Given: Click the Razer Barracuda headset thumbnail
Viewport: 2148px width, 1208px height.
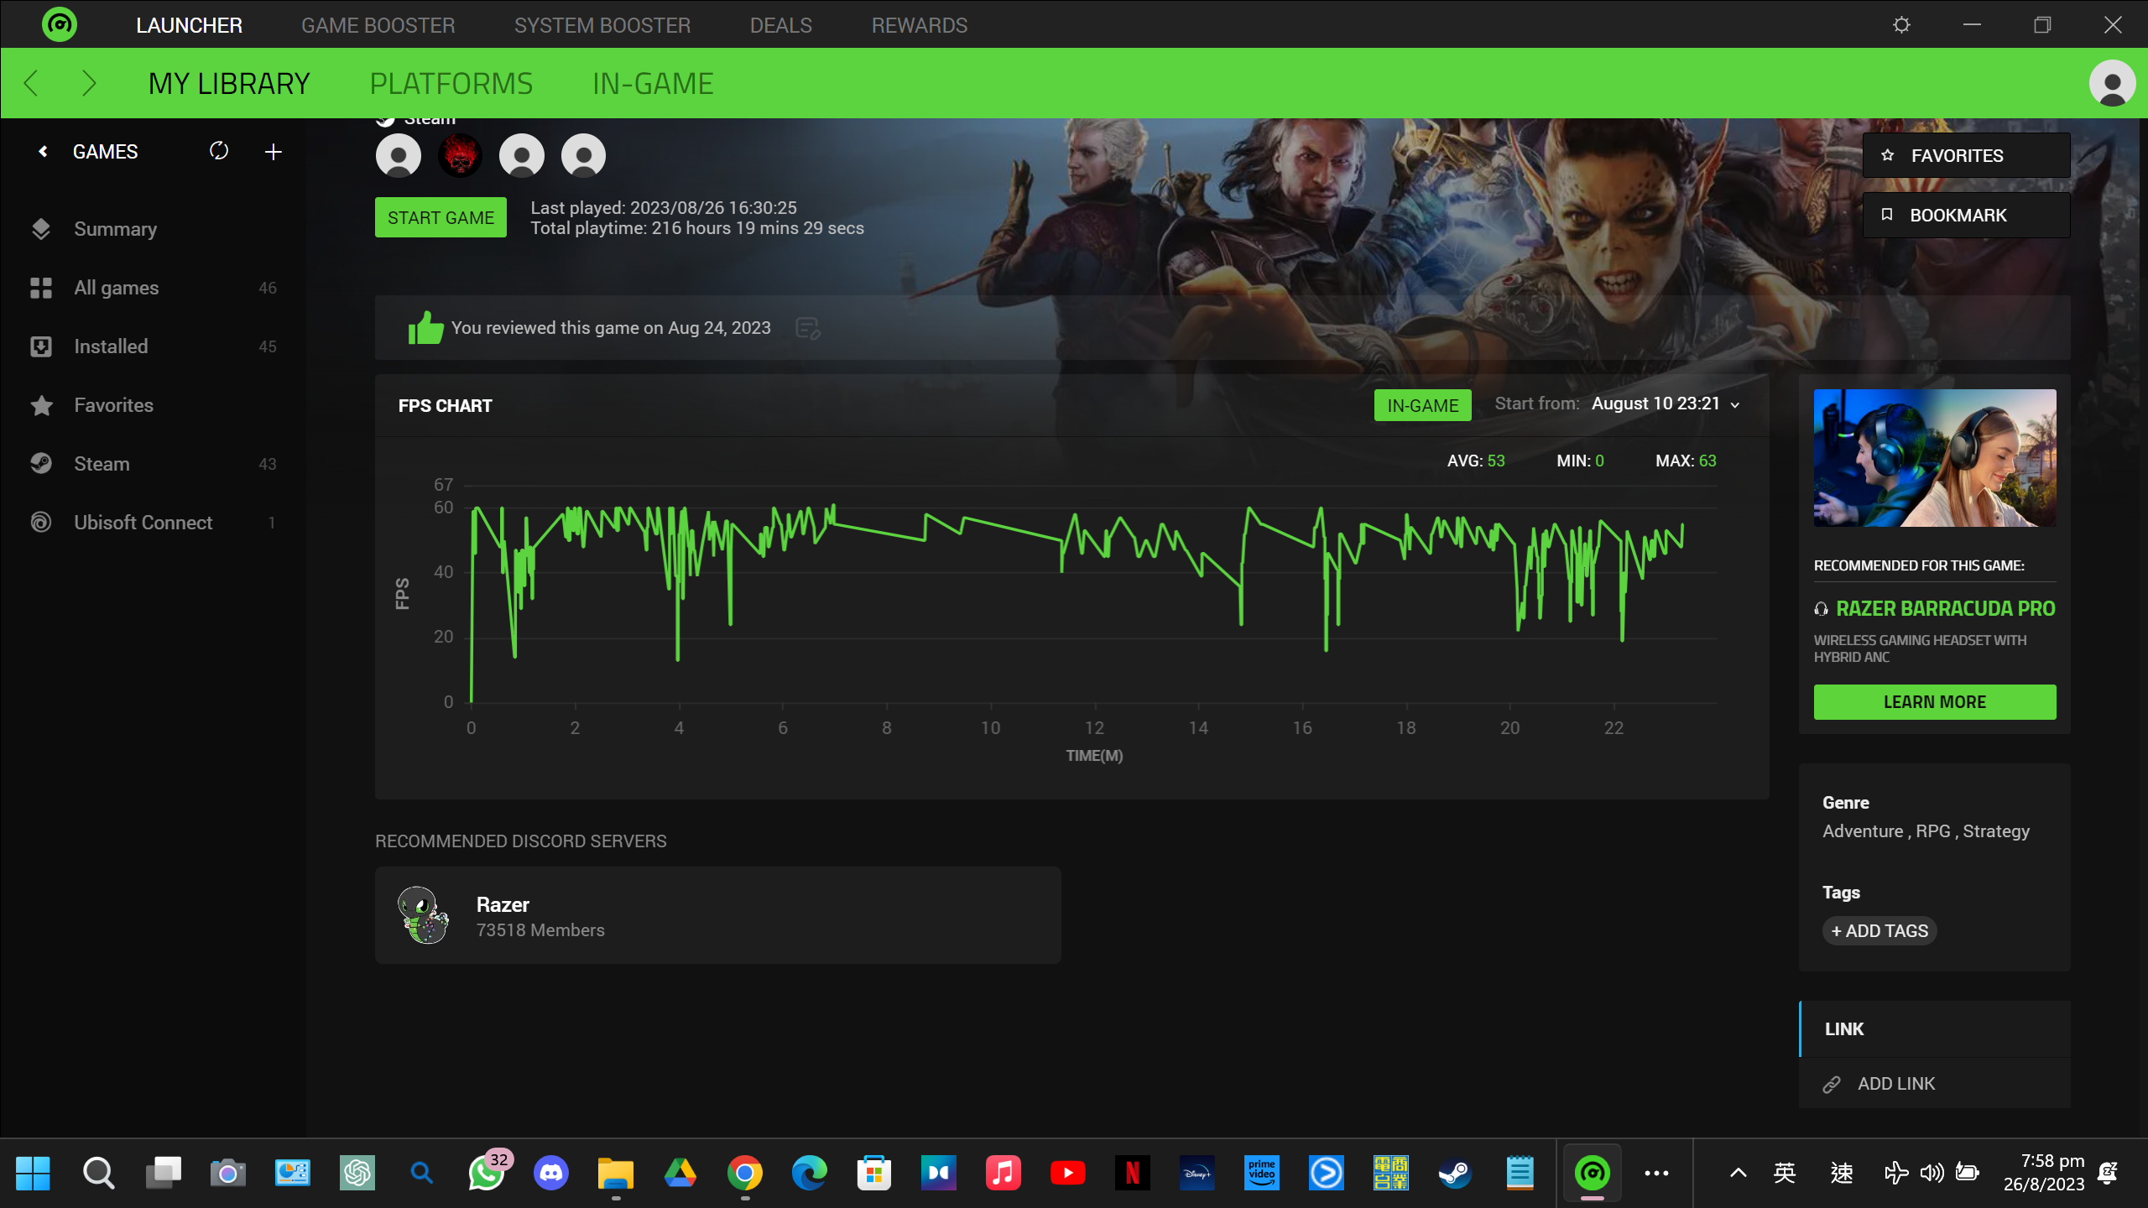Looking at the screenshot, I should click(x=1935, y=458).
